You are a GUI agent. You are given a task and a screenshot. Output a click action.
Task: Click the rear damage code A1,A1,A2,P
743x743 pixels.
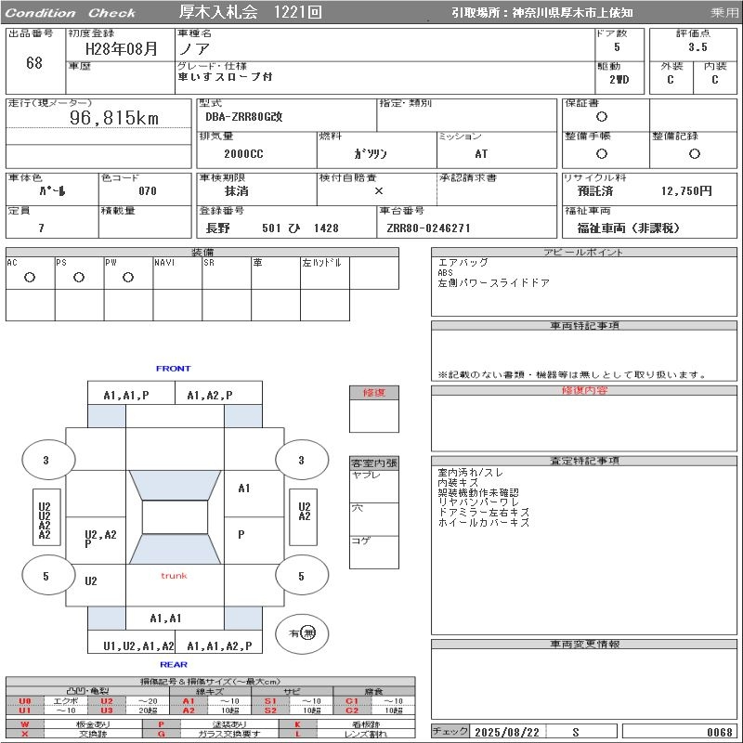(x=219, y=645)
